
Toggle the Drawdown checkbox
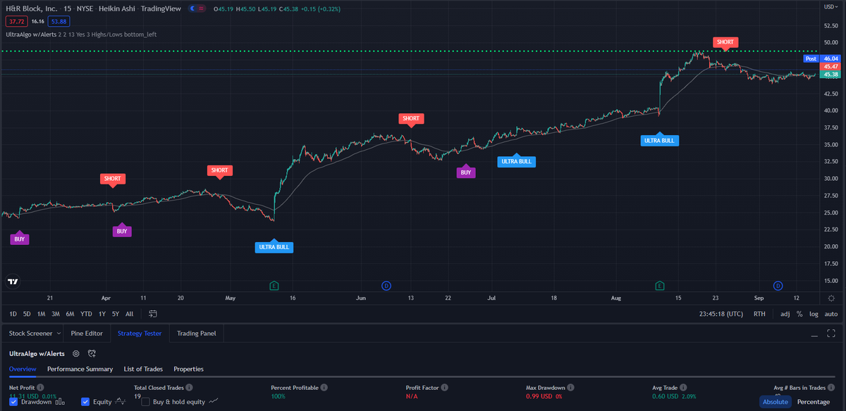(x=13, y=402)
